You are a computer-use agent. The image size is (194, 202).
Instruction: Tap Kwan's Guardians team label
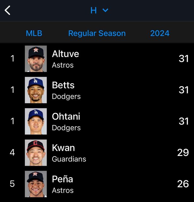click(x=69, y=159)
